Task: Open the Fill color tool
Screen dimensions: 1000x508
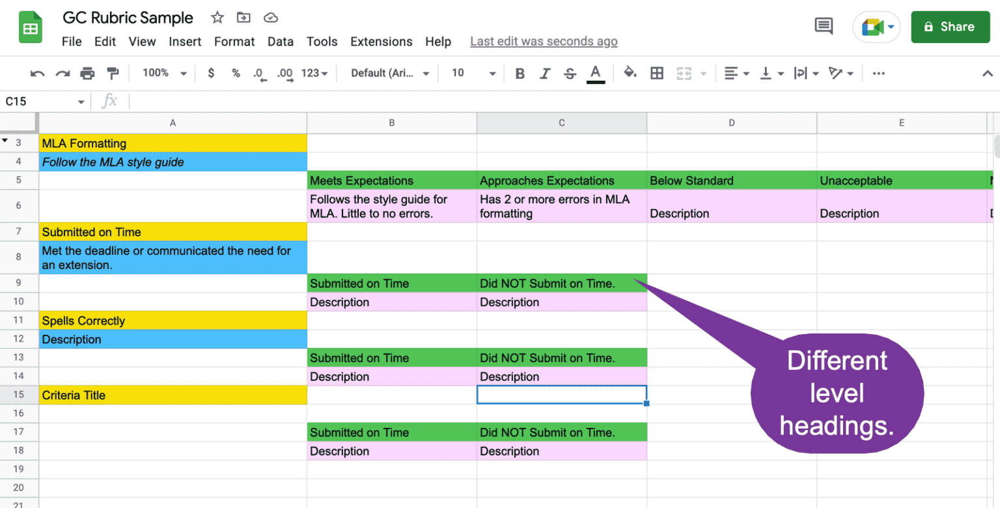Action: tap(630, 73)
